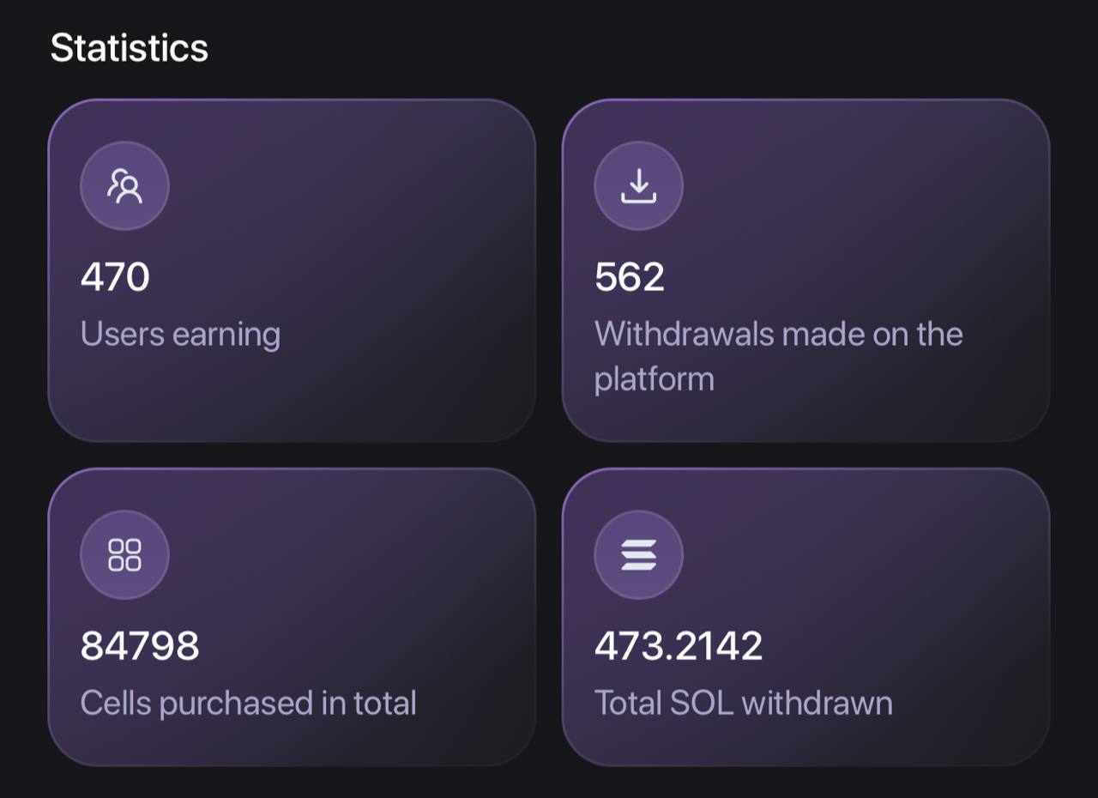
Task: Click the four-squares cells icon
Action: point(124,554)
